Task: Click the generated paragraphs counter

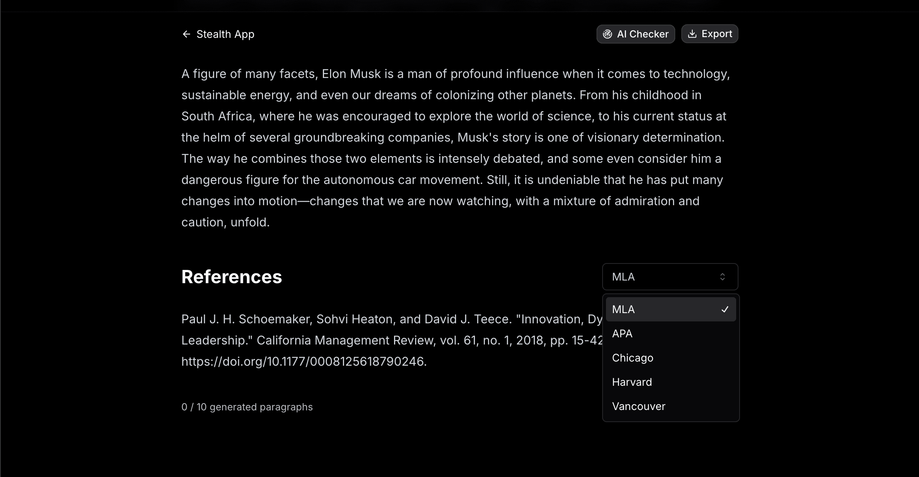Action: pos(247,407)
